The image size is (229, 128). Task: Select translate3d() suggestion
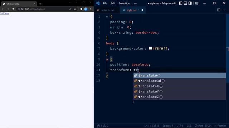point(180,81)
